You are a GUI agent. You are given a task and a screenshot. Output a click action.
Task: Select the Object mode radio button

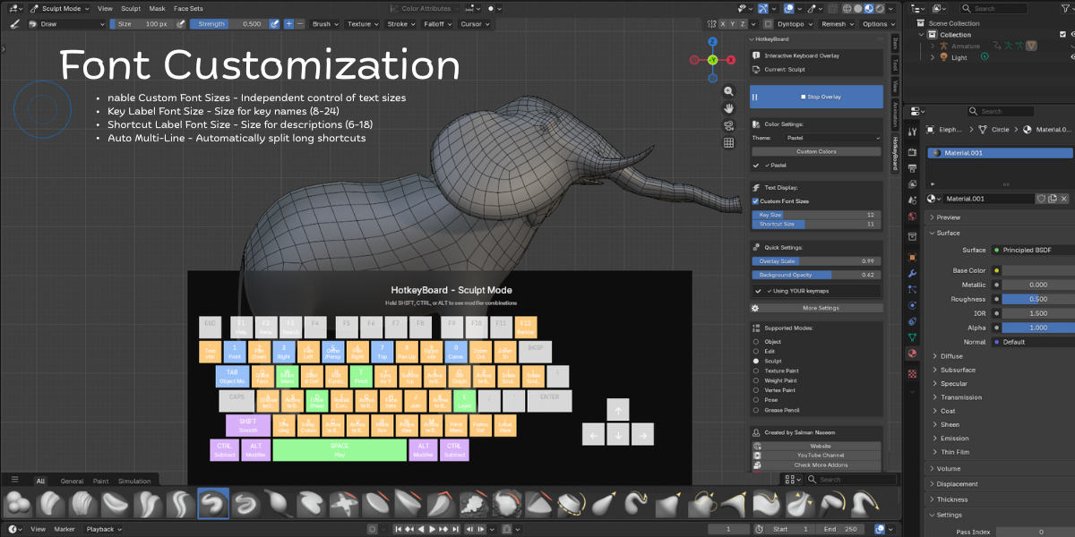tap(757, 342)
